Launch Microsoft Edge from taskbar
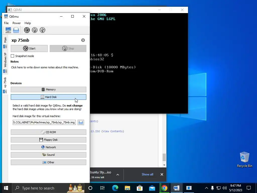This screenshot has height=193, width=257. click(x=115, y=188)
